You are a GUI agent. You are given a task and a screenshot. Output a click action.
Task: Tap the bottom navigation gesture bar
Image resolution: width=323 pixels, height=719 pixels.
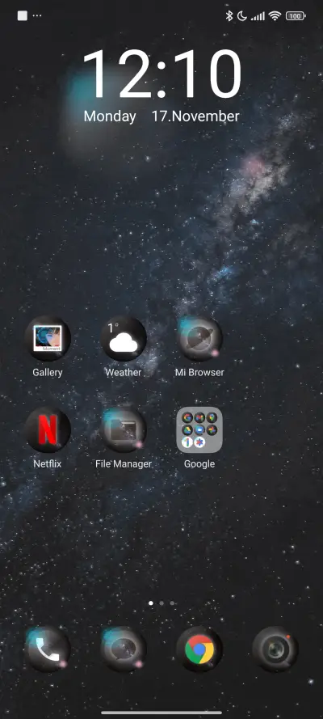[161, 713]
